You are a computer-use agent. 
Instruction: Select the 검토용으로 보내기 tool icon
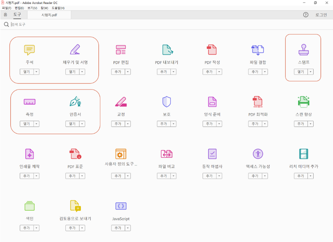tap(76, 206)
